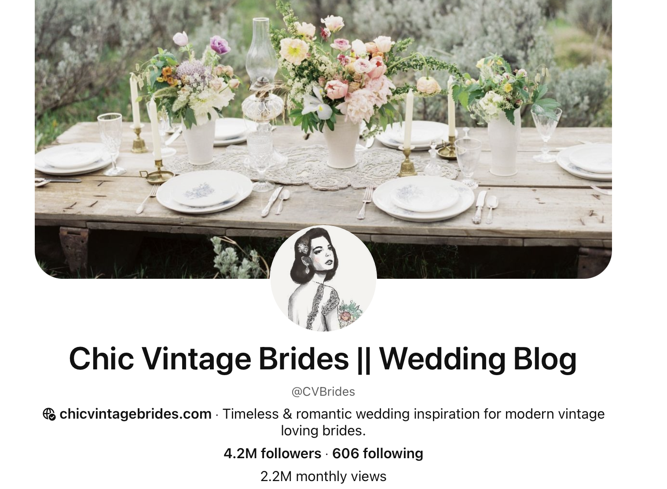Open the chicvintagebrides.com website link
Viewport: 667px width, 489px height.
(x=136, y=414)
